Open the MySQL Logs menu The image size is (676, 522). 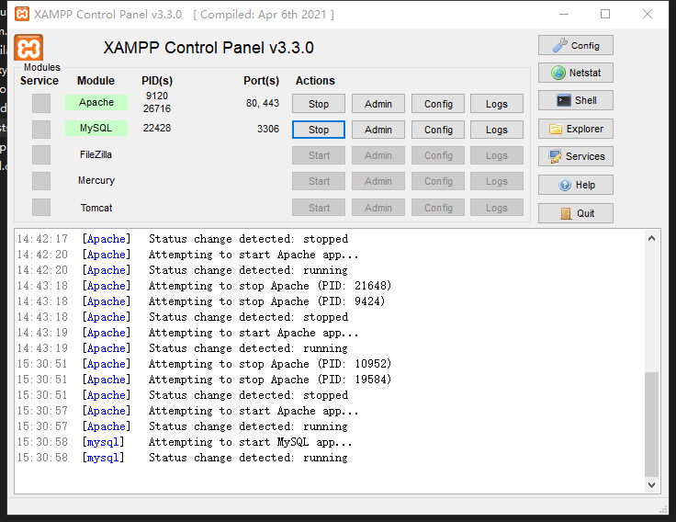pyautogui.click(x=497, y=130)
